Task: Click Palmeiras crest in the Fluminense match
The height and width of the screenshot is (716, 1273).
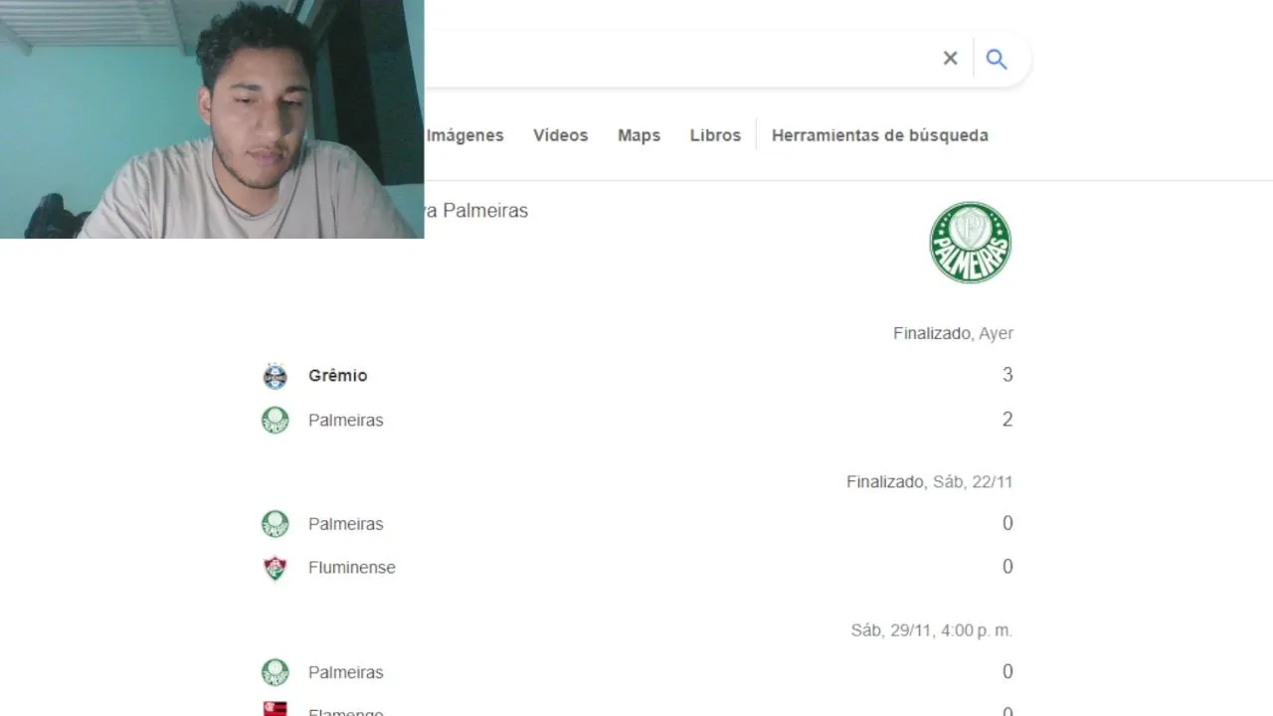Action: [274, 523]
